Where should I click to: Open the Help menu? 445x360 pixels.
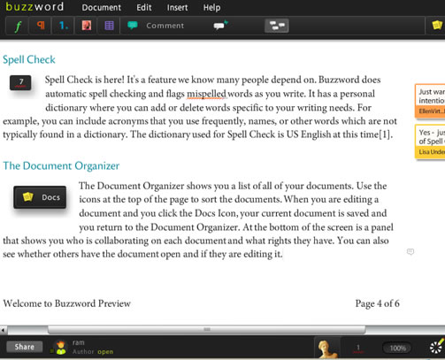(211, 7)
